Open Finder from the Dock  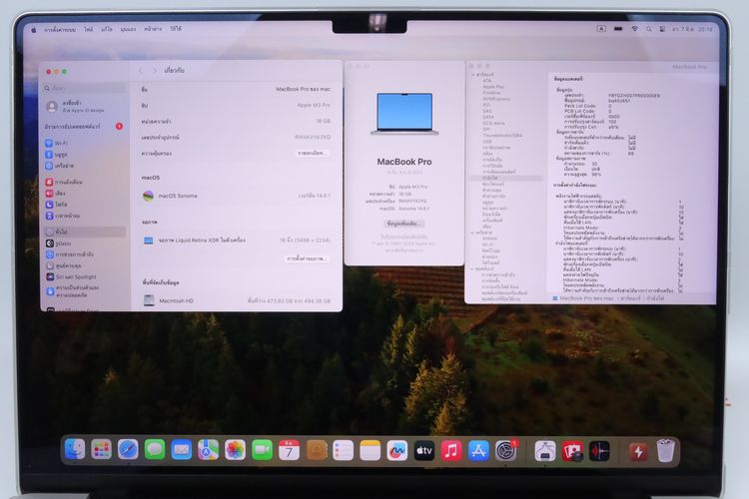[x=75, y=450]
